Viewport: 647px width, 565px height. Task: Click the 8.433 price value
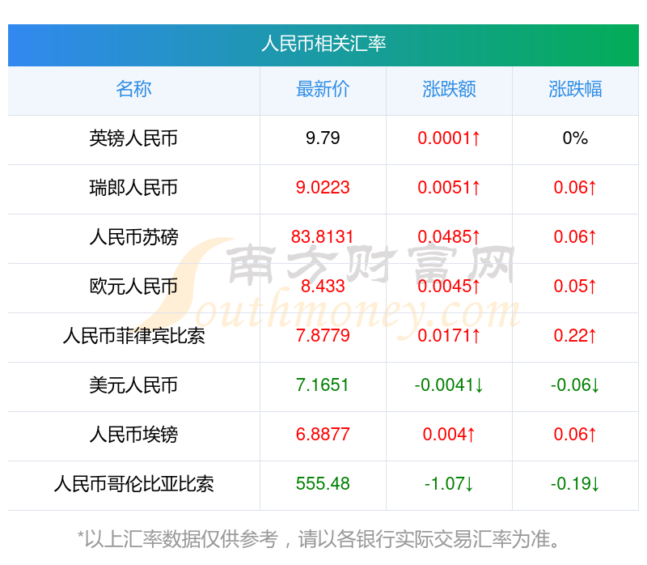tap(323, 287)
